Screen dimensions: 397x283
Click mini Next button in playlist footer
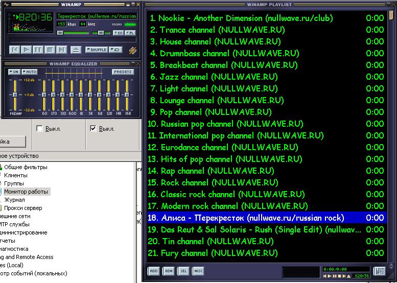pos(344,276)
